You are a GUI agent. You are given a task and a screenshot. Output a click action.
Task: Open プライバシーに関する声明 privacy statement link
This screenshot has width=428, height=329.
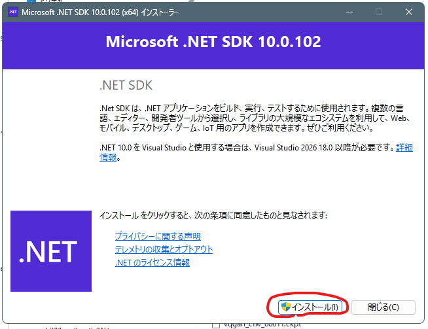[x=158, y=236]
